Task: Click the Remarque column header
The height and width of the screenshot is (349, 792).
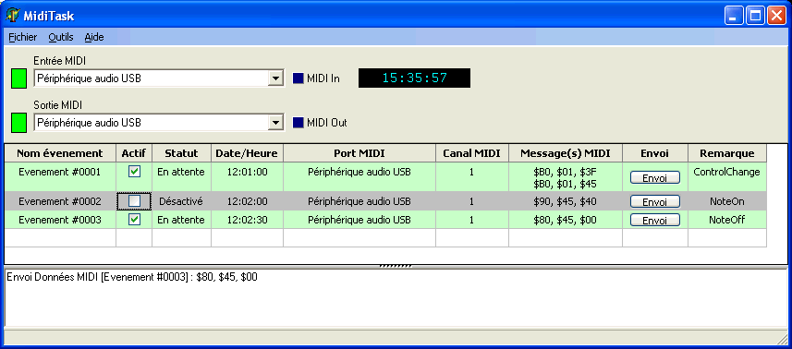Action: point(726,153)
